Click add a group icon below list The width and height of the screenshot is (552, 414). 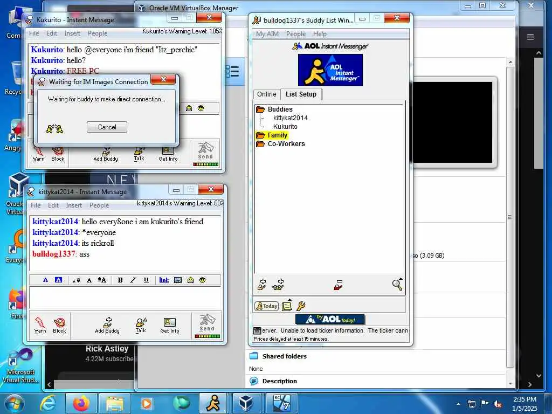pos(278,285)
